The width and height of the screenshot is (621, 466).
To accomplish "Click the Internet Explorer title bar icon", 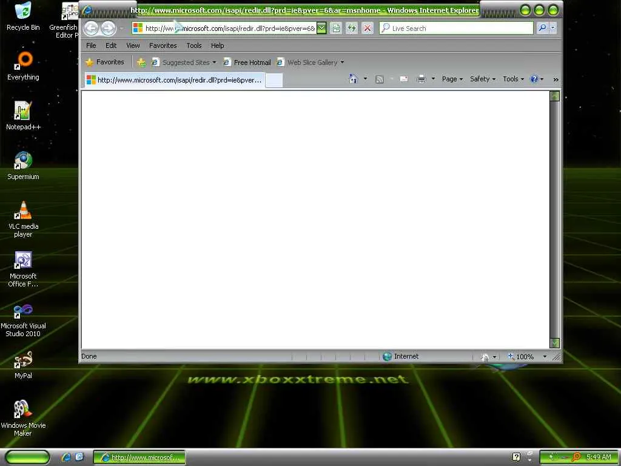I will click(87, 10).
